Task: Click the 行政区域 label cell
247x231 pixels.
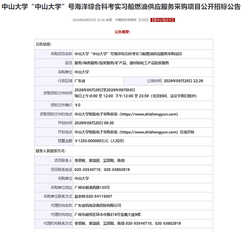Action: pos(54,81)
